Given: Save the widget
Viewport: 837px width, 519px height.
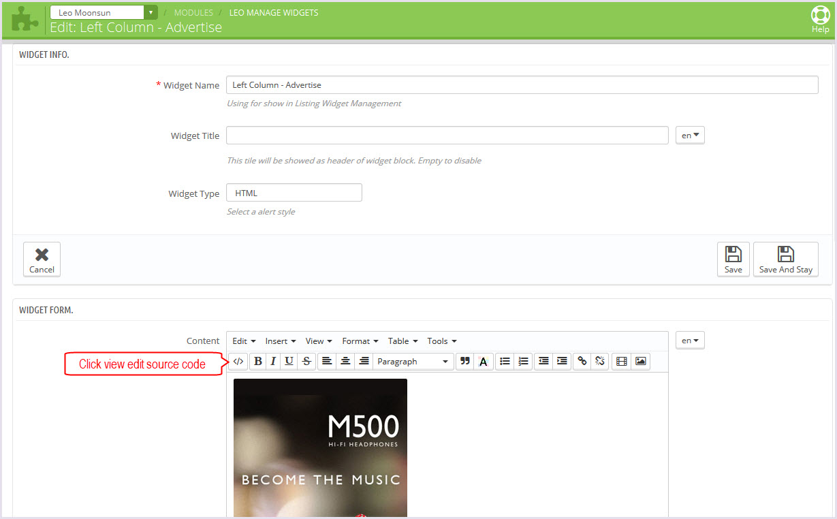Looking at the screenshot, I should click(x=733, y=259).
